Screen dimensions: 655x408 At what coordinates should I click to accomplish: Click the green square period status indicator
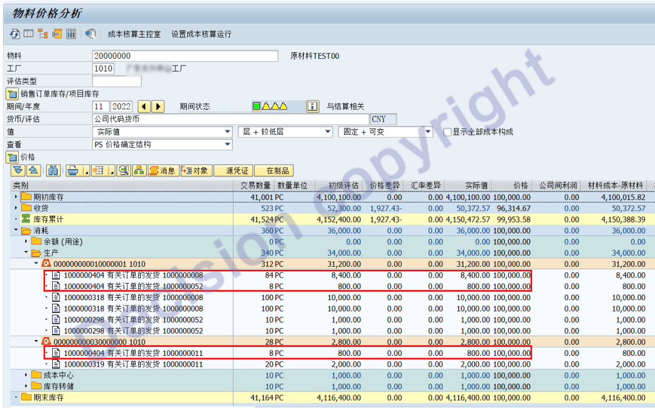click(257, 106)
